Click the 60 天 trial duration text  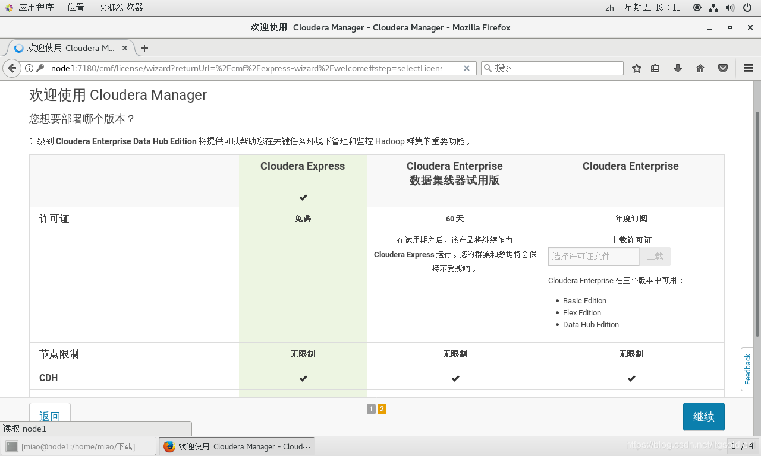click(x=455, y=218)
